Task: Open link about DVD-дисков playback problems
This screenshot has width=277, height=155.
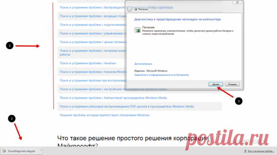Action: click(127, 107)
